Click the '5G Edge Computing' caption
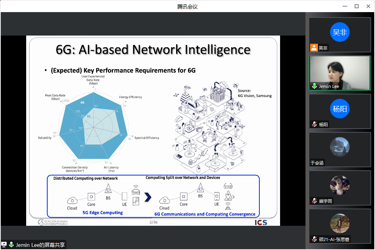 coord(103,212)
